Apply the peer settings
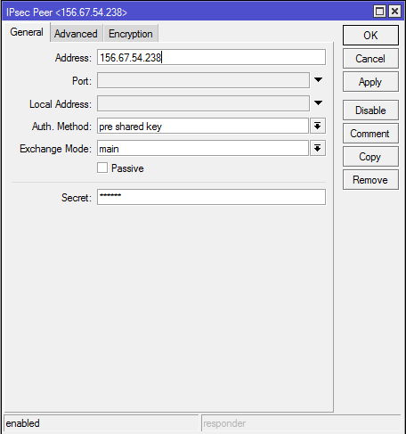 (370, 82)
